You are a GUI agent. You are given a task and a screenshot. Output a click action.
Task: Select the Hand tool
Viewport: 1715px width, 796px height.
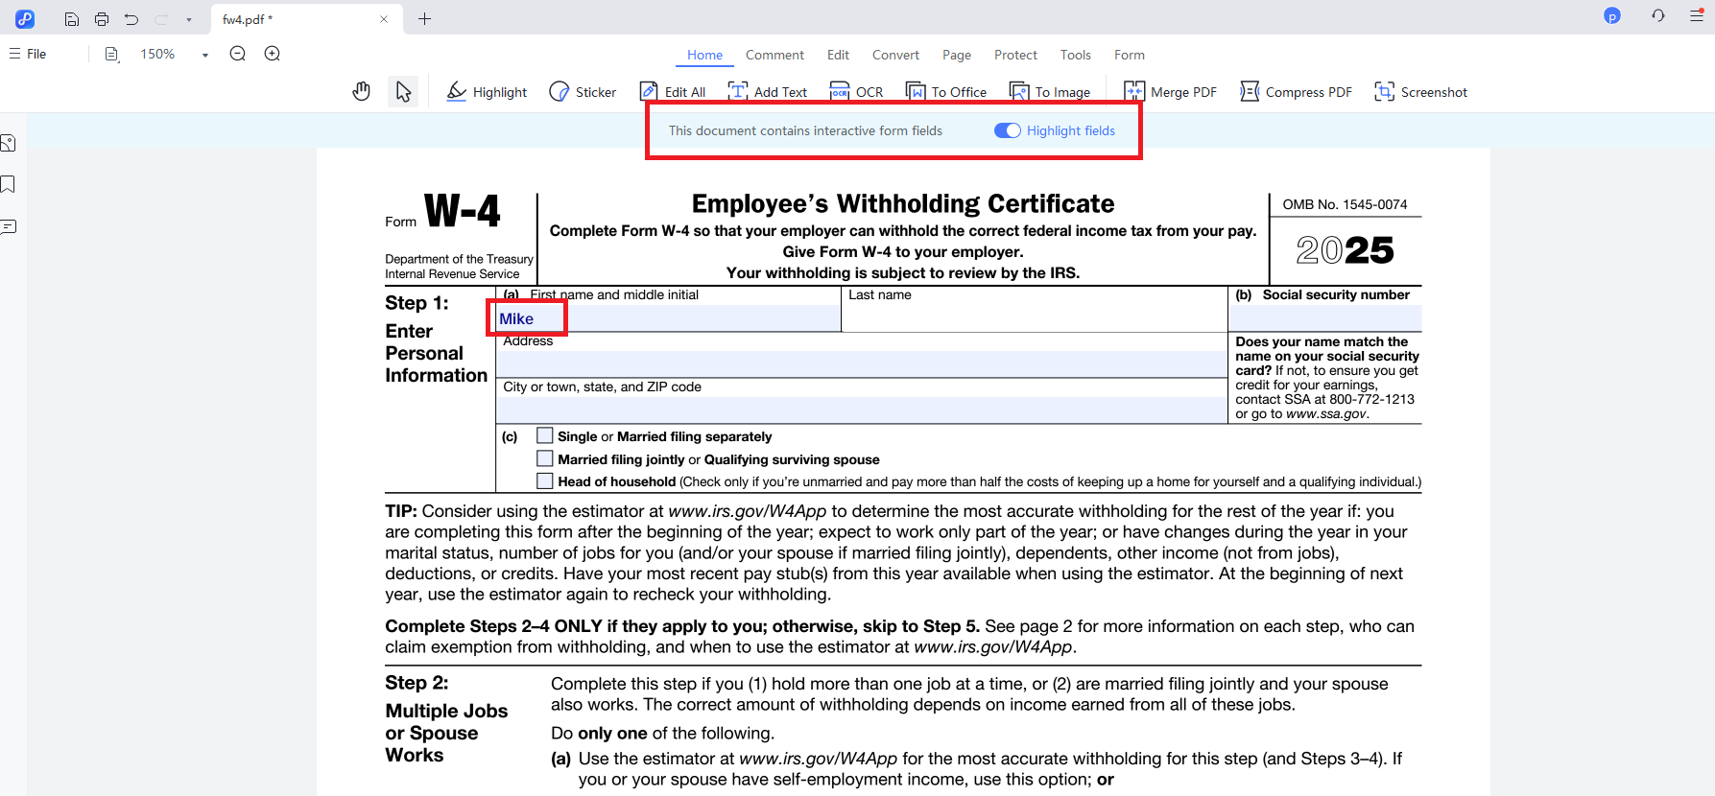(x=361, y=92)
